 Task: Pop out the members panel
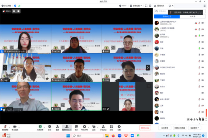[x=170, y=6]
